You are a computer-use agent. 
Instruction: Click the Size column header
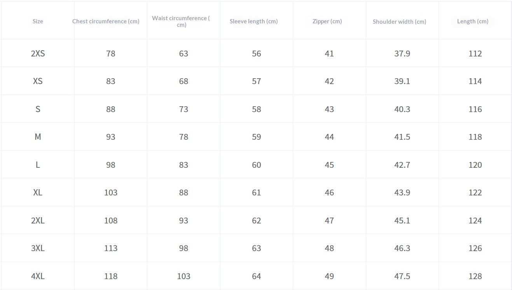38,21
